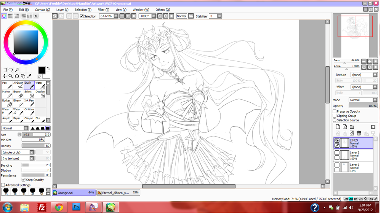The width and height of the screenshot is (381, 215).
Task: Select the Hand pan tool
Action: point(23,76)
